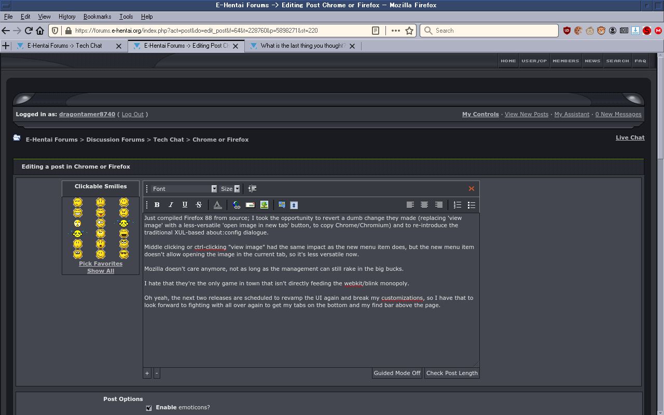The height and width of the screenshot is (415, 664).
Task: Open the Live Chat link
Action: pos(630,137)
